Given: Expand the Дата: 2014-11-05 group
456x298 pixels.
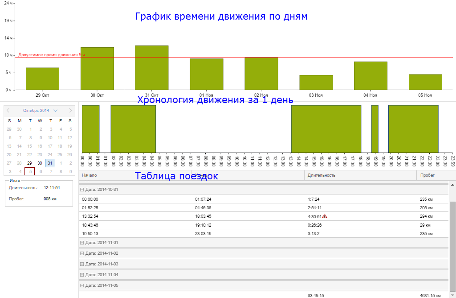Looking at the screenshot, I should [82, 286].
